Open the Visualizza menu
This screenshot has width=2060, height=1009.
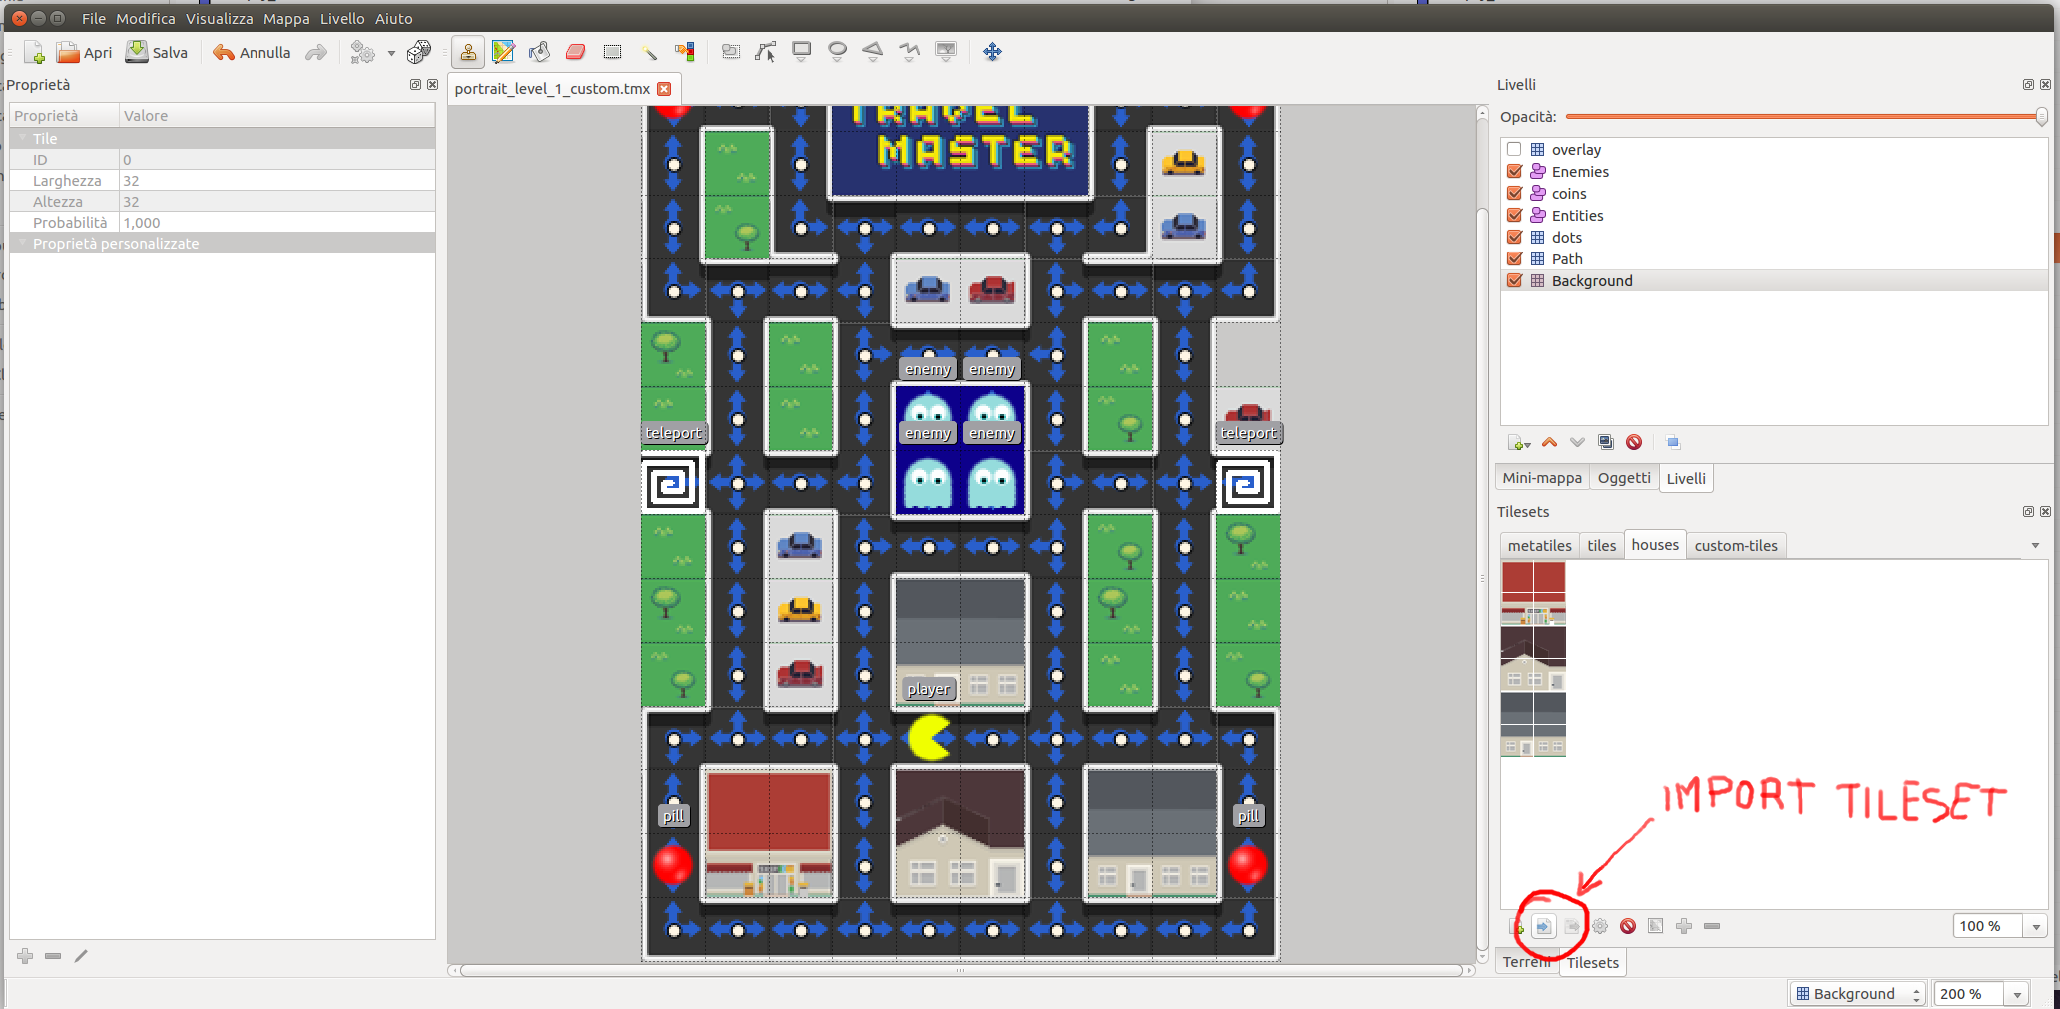[220, 18]
